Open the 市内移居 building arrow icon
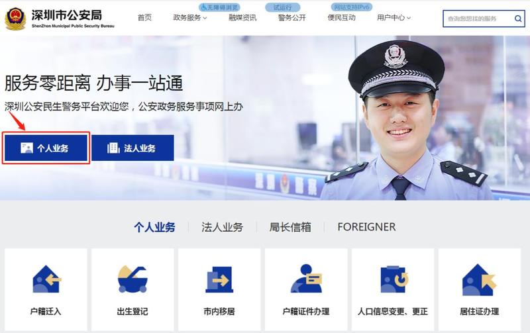The width and height of the screenshot is (530, 333). pos(219,279)
